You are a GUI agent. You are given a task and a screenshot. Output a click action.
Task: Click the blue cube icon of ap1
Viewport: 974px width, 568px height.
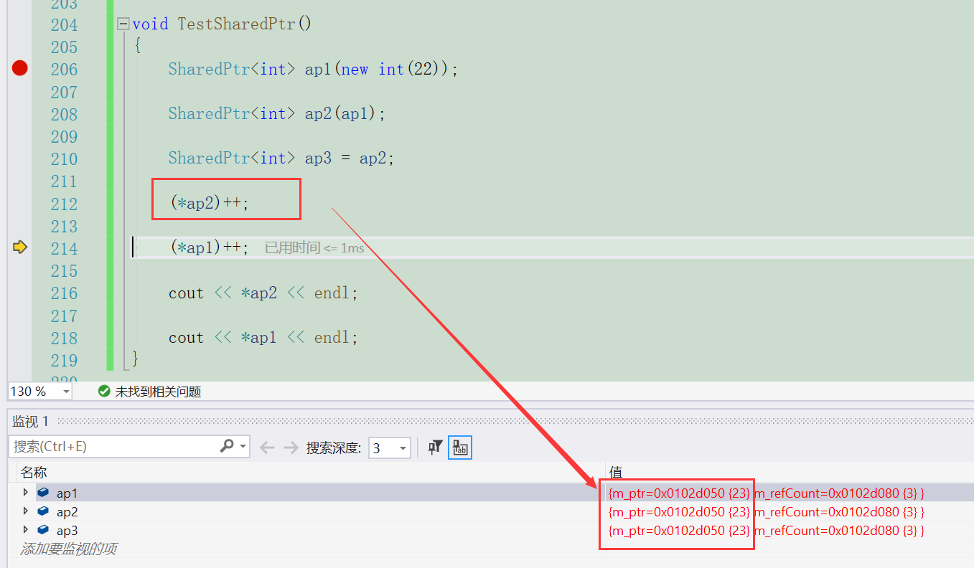43,493
